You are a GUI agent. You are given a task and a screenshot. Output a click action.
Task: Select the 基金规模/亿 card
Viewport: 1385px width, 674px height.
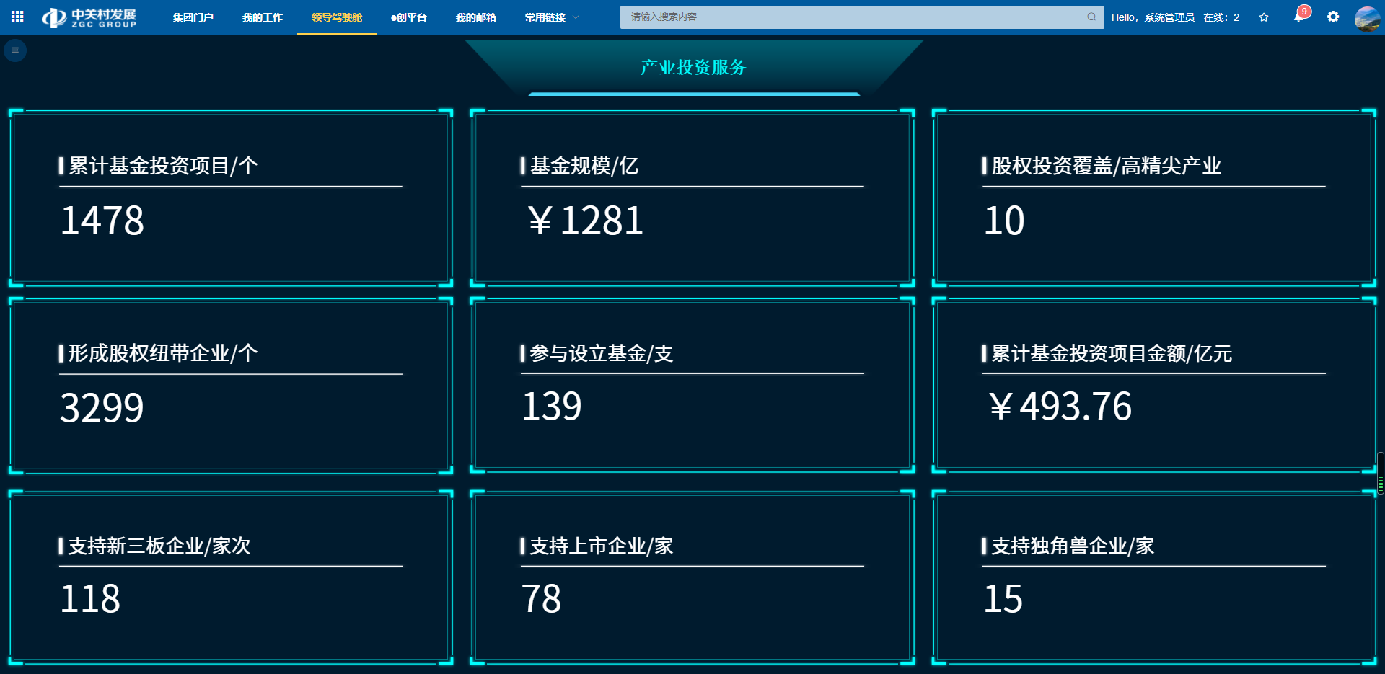click(692, 198)
